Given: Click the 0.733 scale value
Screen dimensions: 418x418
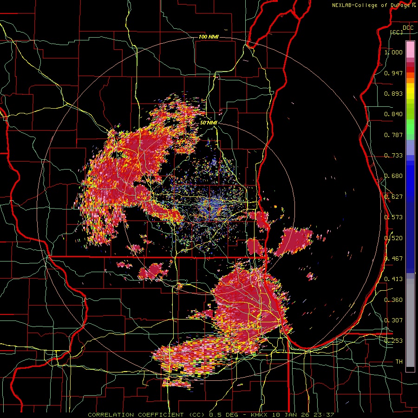Looking at the screenshot, I should 393,156.
